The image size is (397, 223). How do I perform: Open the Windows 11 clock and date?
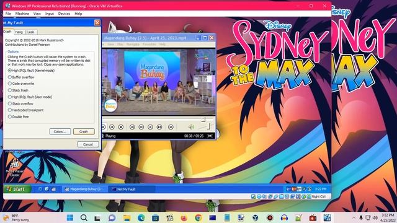[x=388, y=217]
